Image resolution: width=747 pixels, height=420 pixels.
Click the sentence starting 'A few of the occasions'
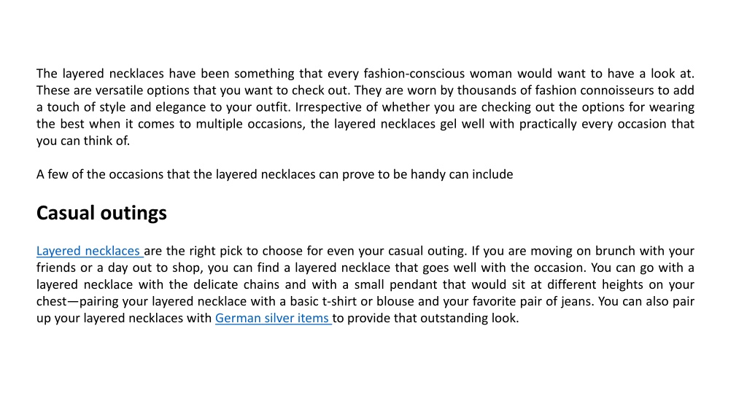[x=275, y=174]
